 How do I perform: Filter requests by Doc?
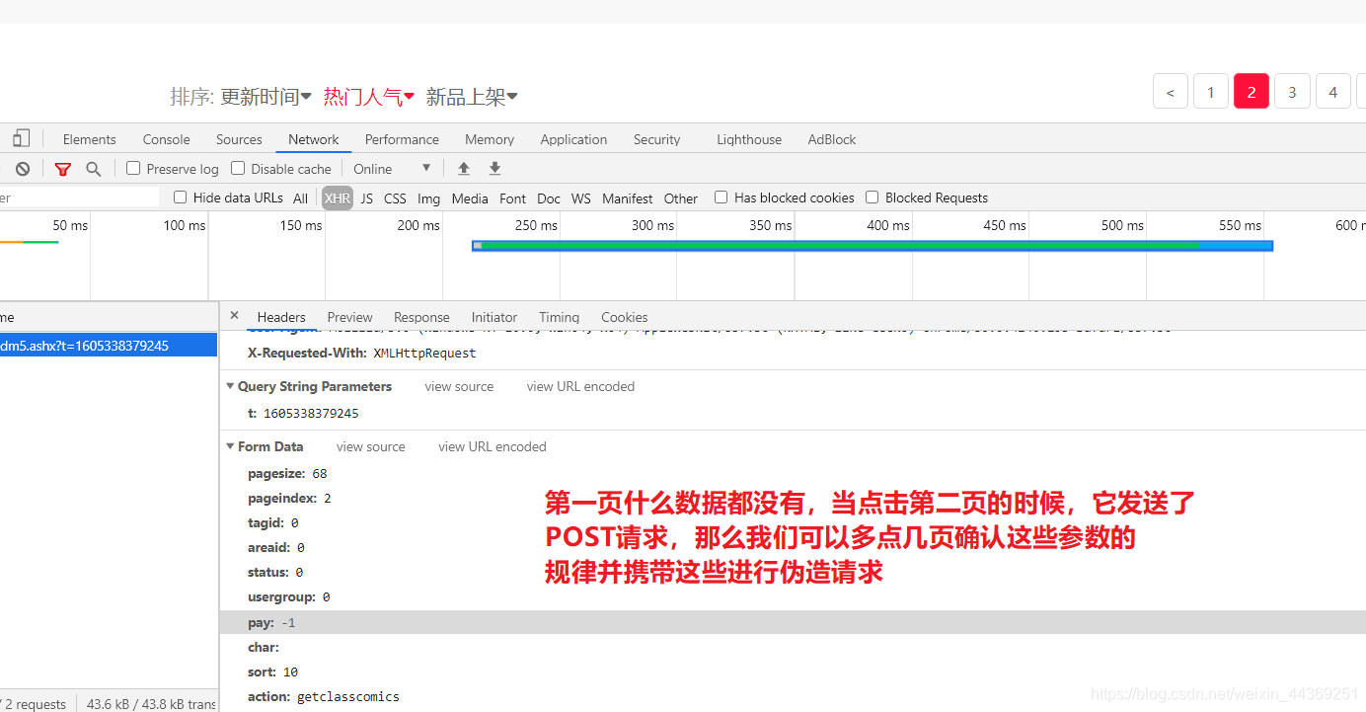pos(549,198)
